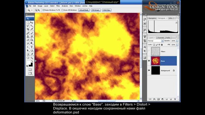Viewport: 205px width, 115px height.
Task: Open Zoom tool preset picker dropdown
Action: pyautogui.click(x=32, y=10)
